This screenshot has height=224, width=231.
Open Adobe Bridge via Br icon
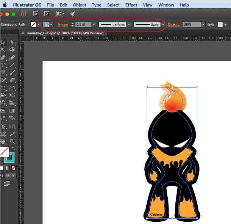pos(36,14)
